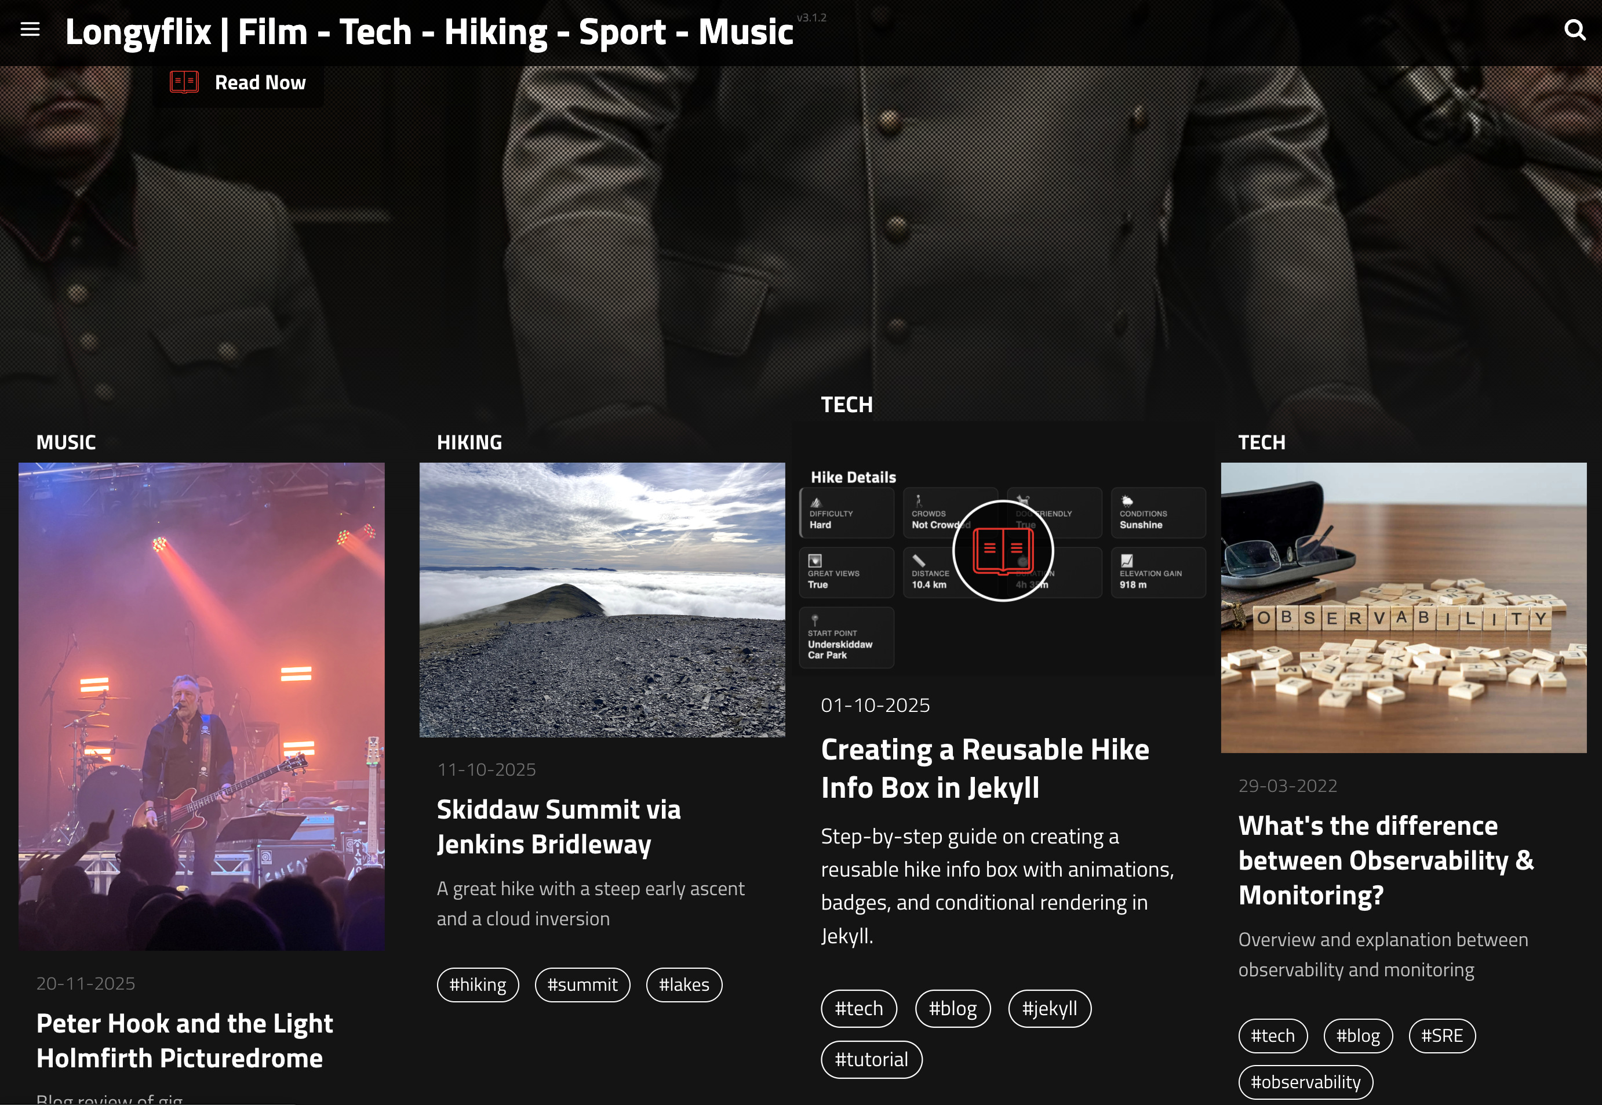This screenshot has width=1602, height=1105.
Task: Select the #SRE tag
Action: pos(1441,1036)
